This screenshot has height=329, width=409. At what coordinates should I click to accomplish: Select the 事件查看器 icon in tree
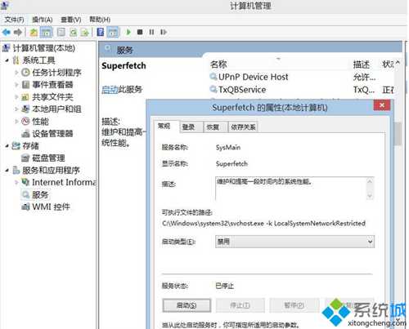(25, 85)
